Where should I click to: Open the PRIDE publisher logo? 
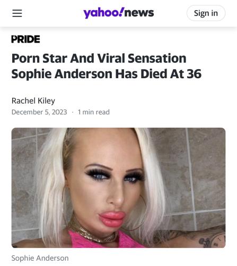26,39
